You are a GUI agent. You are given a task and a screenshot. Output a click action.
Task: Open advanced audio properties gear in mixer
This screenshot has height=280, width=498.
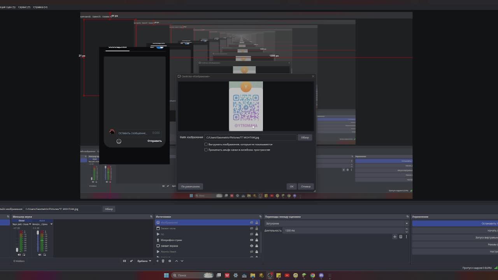coord(131,261)
